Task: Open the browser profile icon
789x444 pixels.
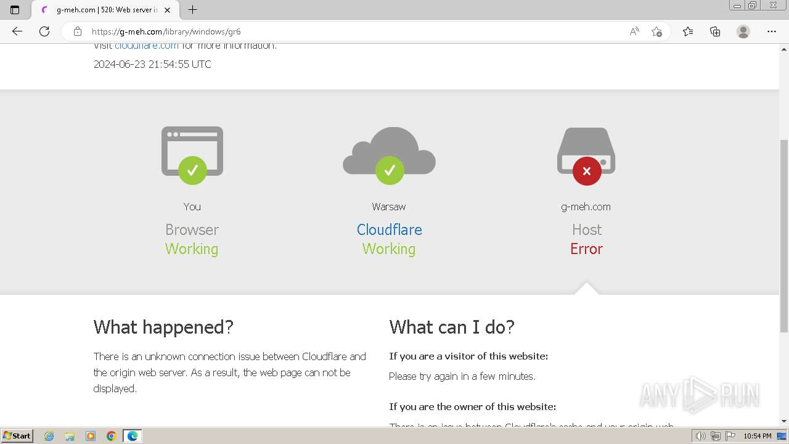Action: [x=743, y=31]
